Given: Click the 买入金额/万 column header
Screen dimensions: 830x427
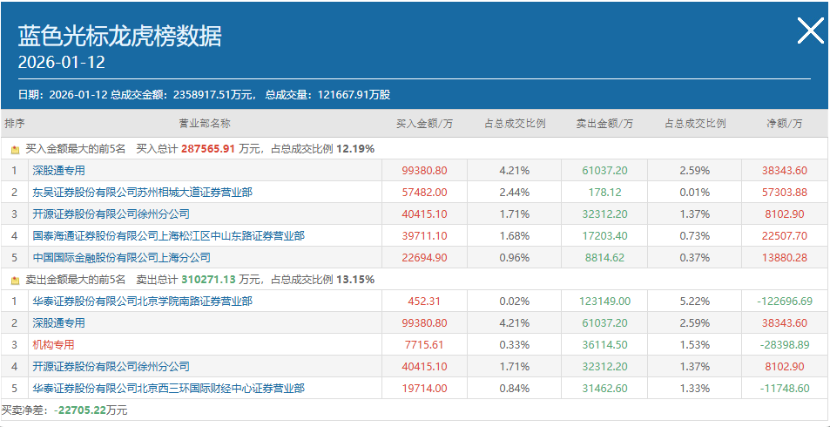Looking at the screenshot, I should point(424,124).
